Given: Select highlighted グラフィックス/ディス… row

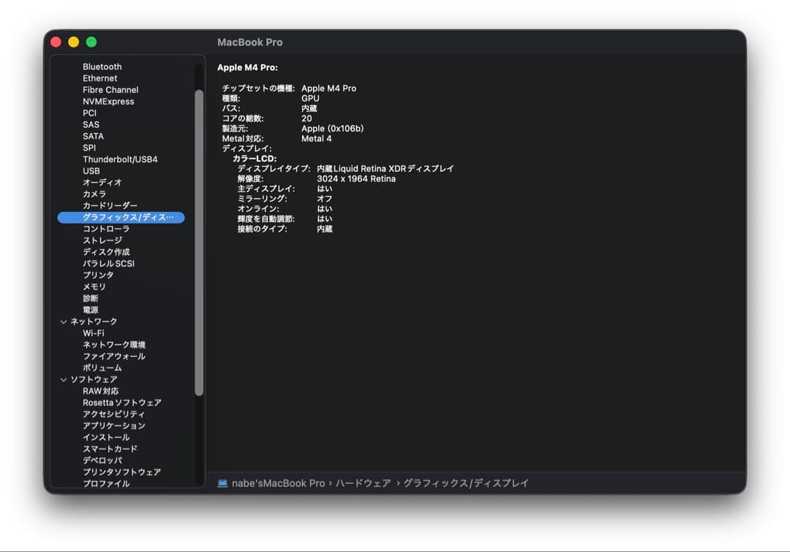Looking at the screenshot, I should tap(121, 217).
